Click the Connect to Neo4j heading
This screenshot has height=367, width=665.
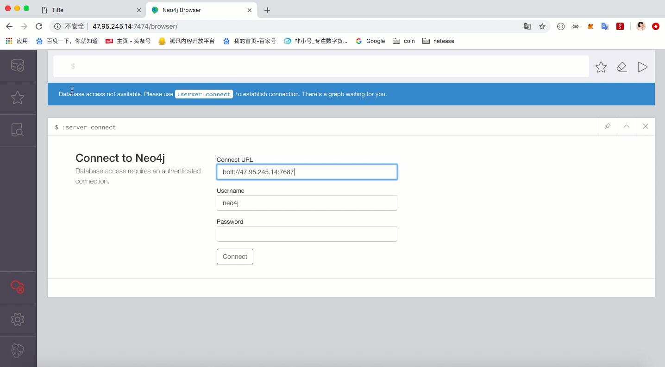pyautogui.click(x=120, y=158)
